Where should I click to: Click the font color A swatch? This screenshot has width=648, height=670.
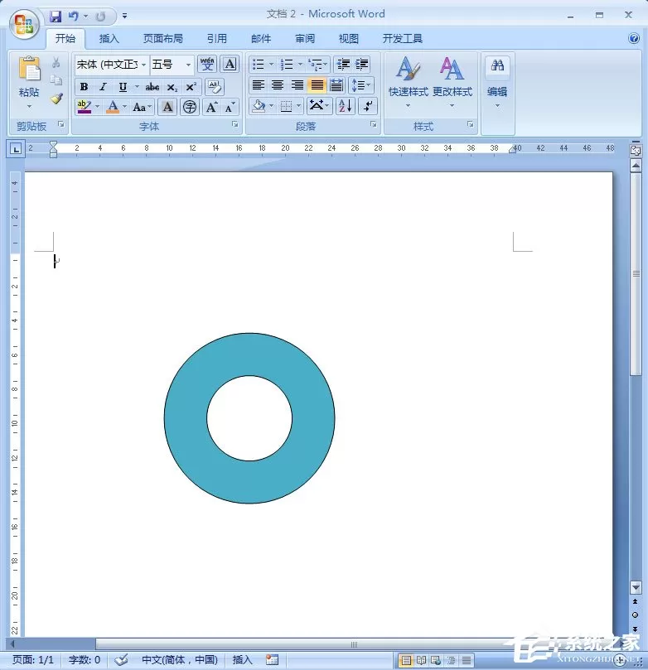click(113, 107)
